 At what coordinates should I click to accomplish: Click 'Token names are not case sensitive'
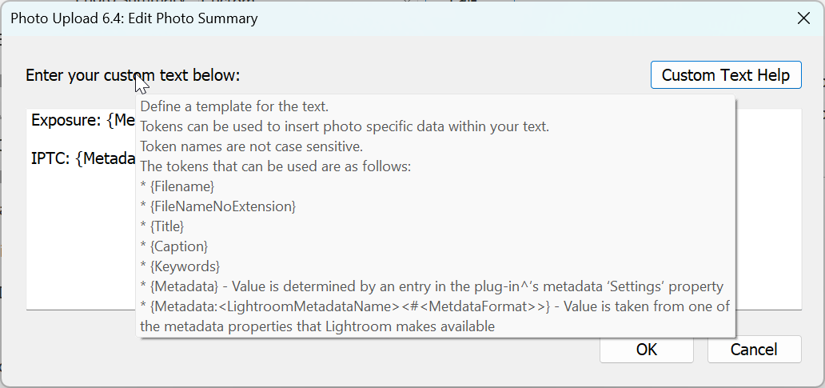[x=252, y=146]
